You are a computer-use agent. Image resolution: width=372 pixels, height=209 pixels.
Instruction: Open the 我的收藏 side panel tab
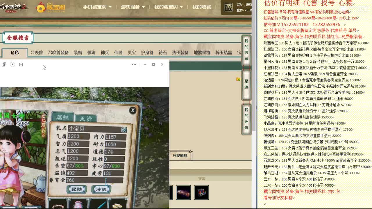[246, 50]
